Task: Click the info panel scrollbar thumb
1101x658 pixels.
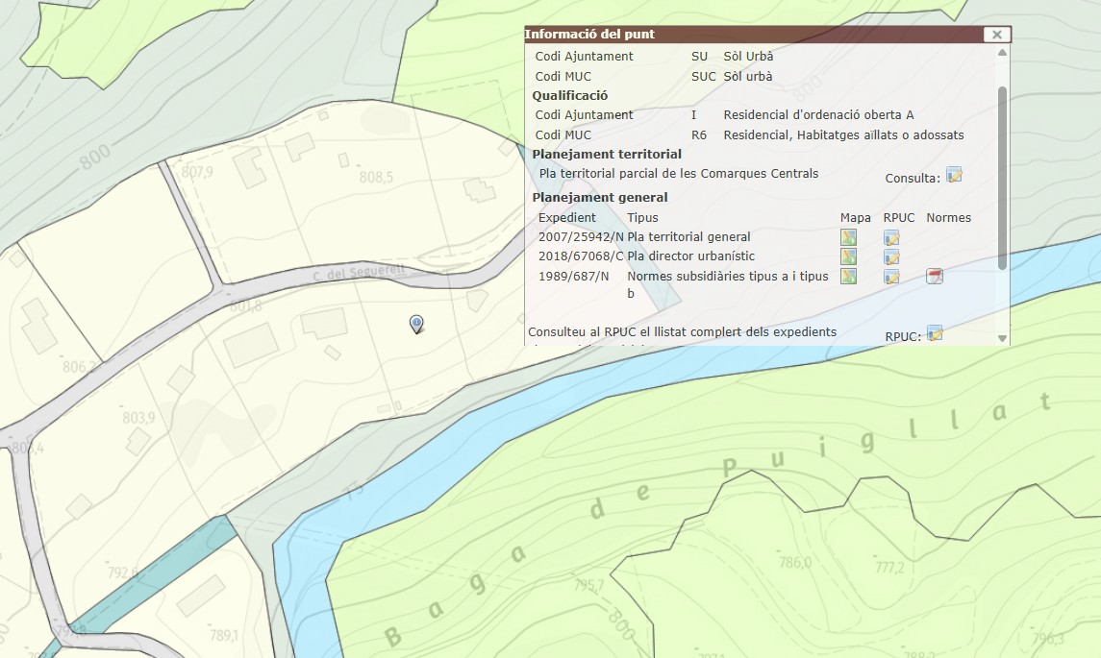Action: [1002, 178]
